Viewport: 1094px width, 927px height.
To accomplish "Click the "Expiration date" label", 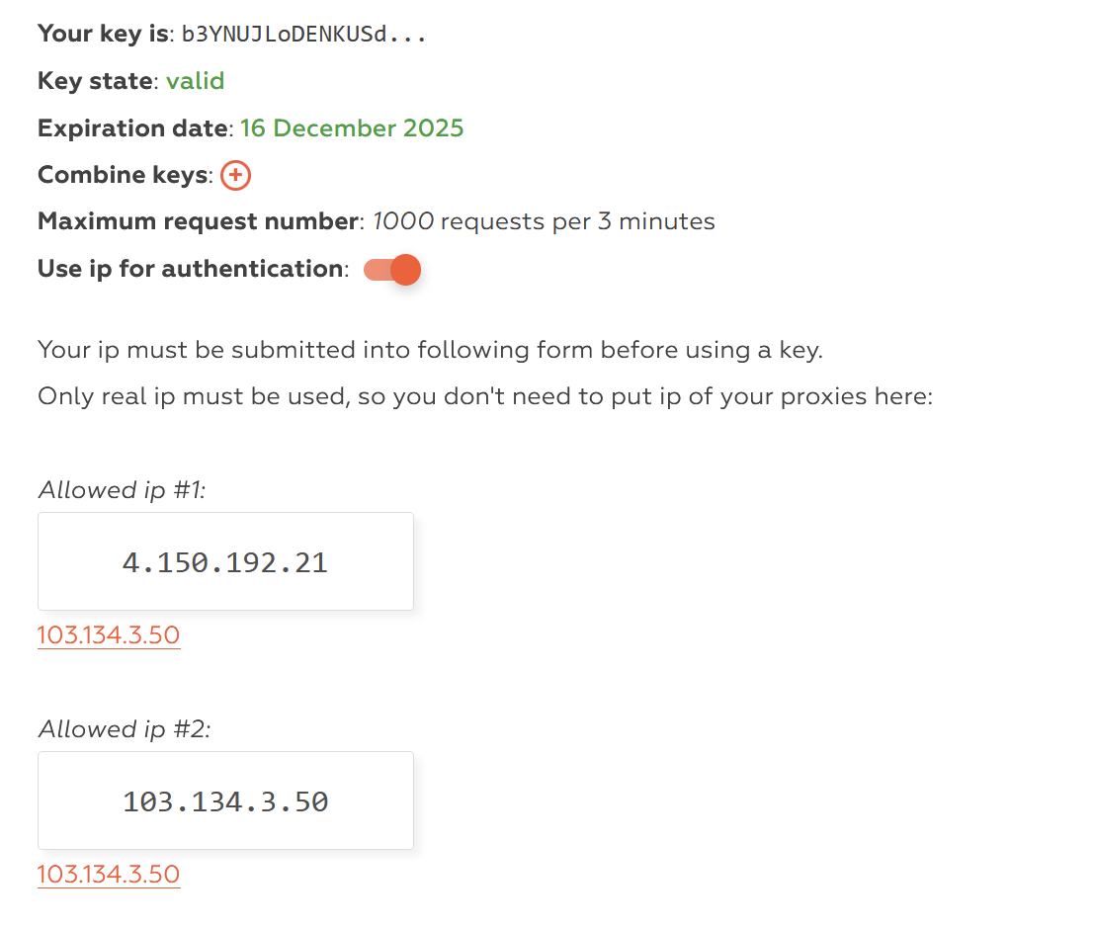I will coord(133,128).
